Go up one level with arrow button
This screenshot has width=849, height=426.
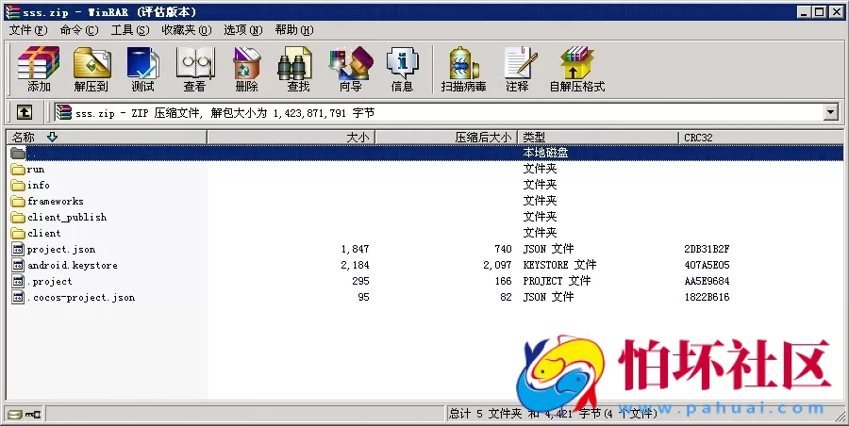pyautogui.click(x=24, y=112)
